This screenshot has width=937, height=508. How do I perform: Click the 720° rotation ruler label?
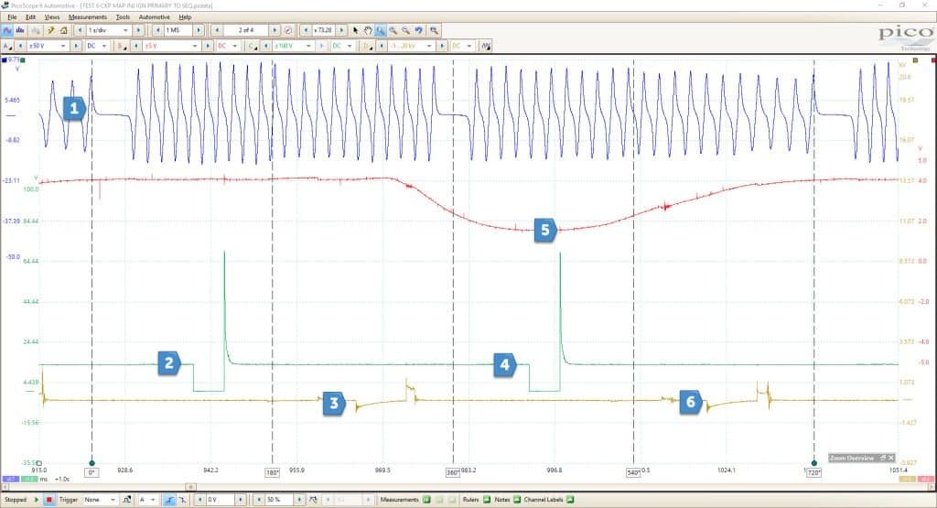click(x=813, y=472)
